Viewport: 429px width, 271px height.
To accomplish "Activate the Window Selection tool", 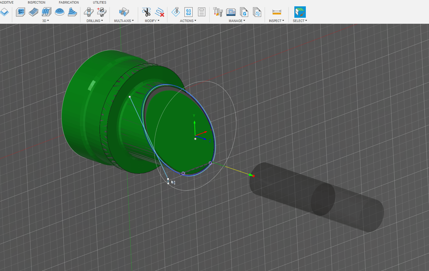I will click(299, 12).
